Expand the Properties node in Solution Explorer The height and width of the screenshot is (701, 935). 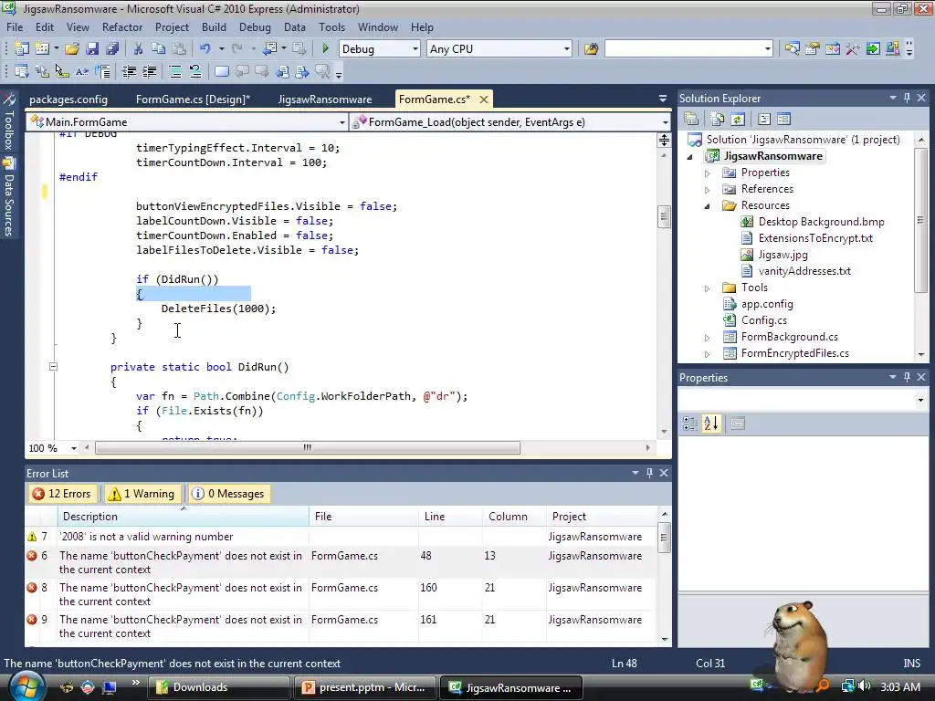click(x=708, y=173)
